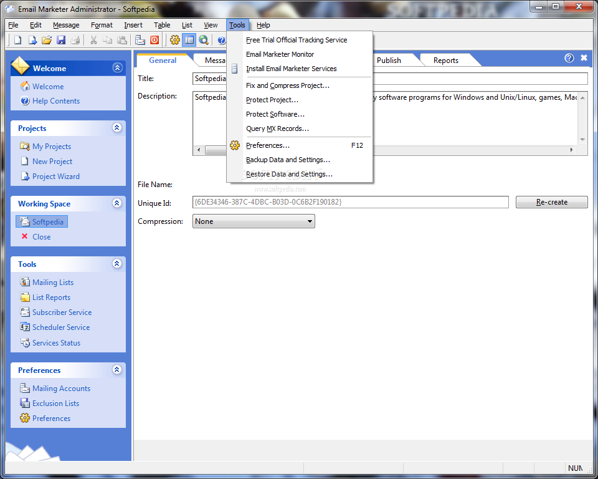Collapse the Working Space sidebar section
598x479 pixels.
117,203
